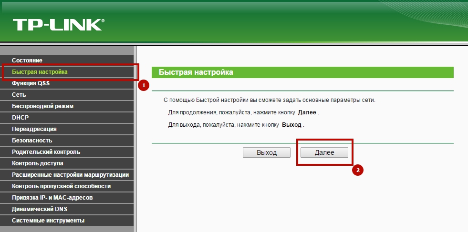Select Родительский контроль in sidebar

click(46, 152)
